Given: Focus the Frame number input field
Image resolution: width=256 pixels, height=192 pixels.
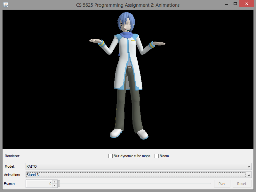Looking at the screenshot, I should tap(38, 184).
